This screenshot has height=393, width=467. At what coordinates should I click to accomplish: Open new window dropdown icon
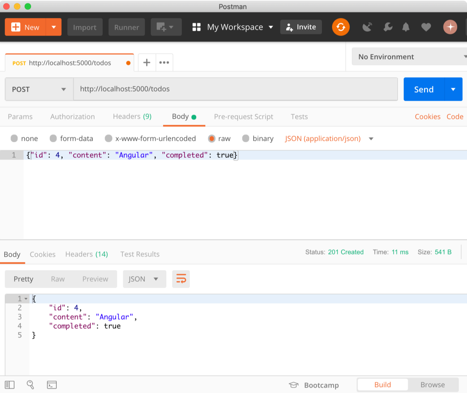click(166, 27)
